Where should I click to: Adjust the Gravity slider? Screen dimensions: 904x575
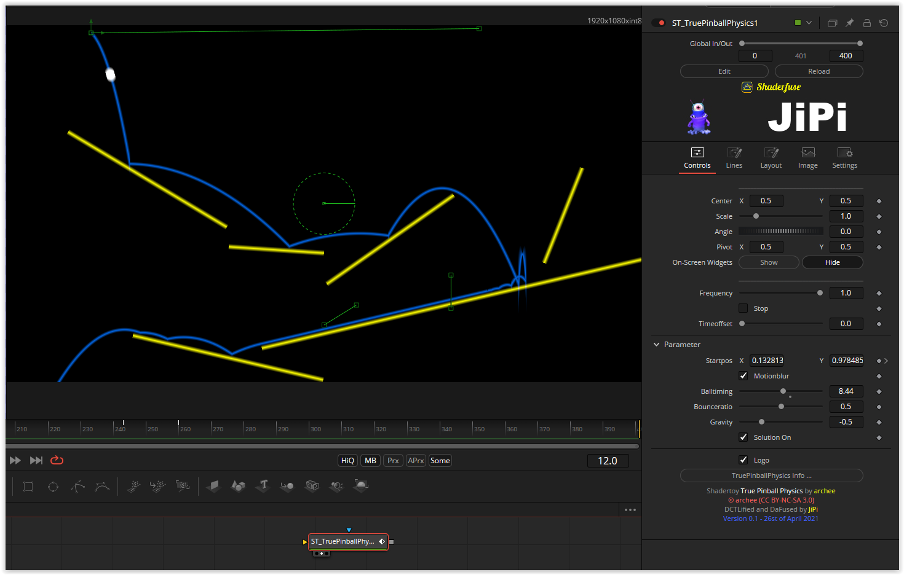coord(781,422)
